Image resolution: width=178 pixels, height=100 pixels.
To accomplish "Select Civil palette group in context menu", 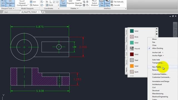I will 154,87.
